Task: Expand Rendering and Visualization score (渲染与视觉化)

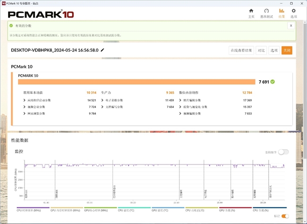Action: 180,107
